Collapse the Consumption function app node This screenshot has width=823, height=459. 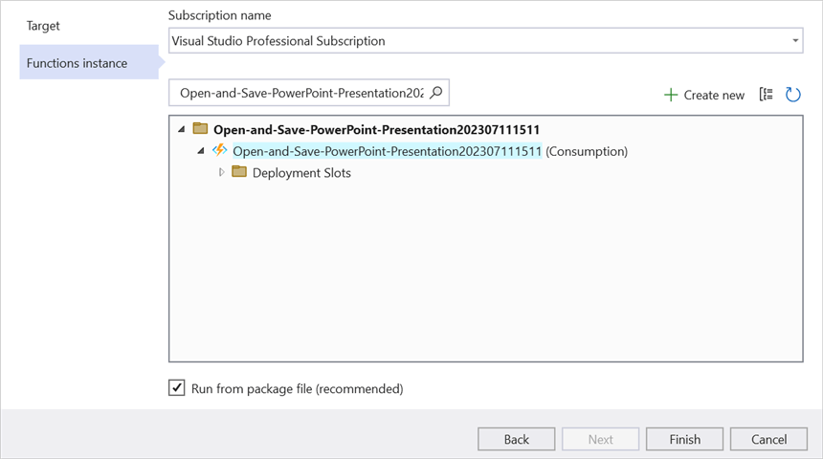(201, 150)
